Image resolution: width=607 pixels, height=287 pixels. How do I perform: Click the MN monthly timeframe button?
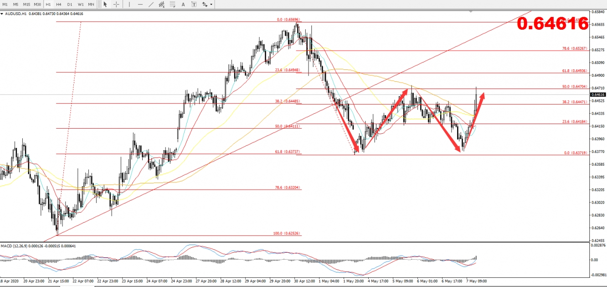91,5
